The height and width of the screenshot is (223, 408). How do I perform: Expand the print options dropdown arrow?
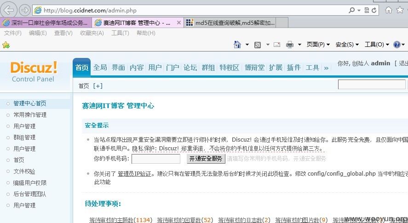point(299,45)
